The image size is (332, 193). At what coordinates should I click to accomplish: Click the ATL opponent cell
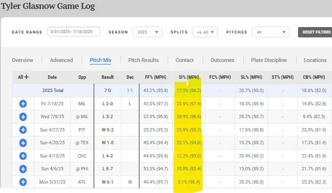82,182
